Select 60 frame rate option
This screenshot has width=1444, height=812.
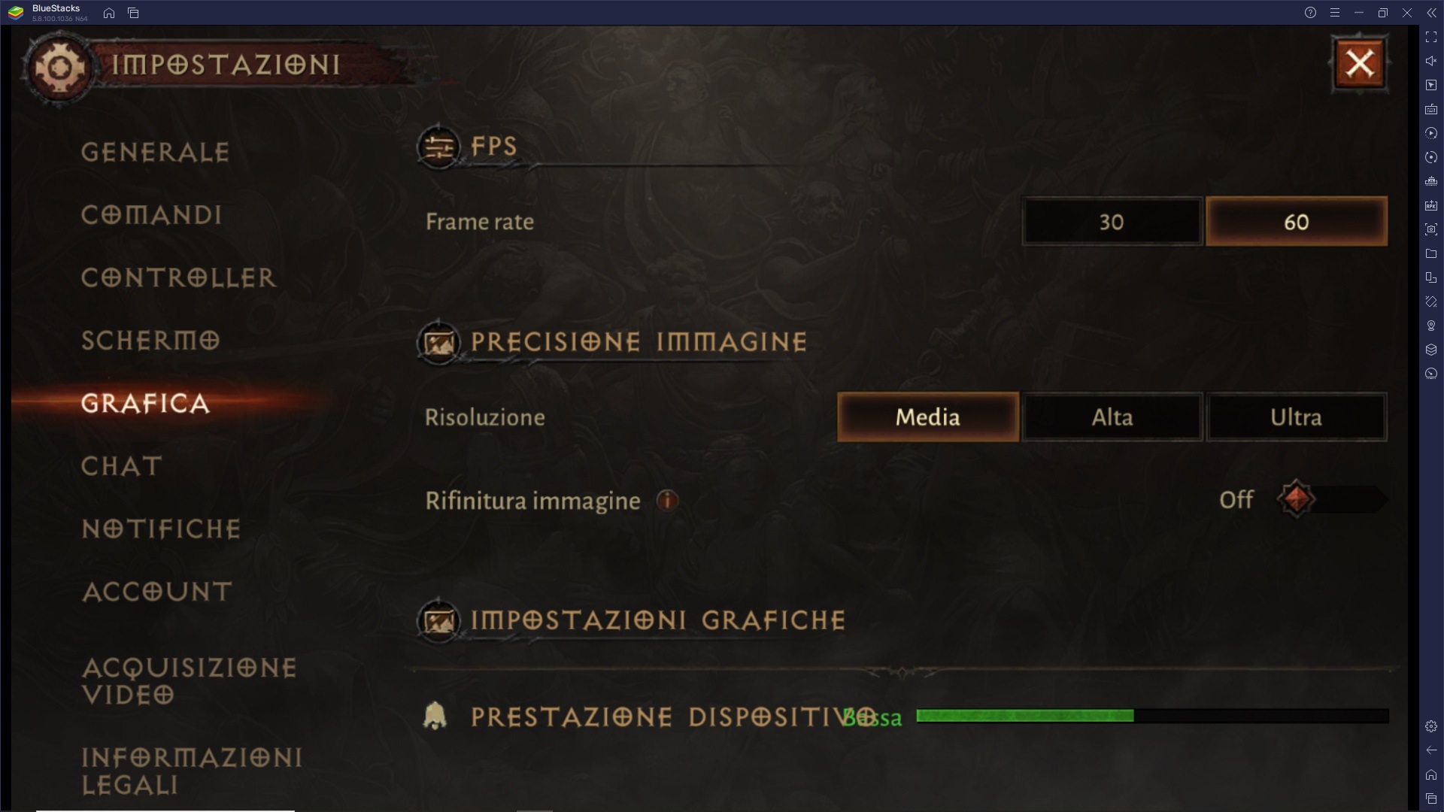click(1297, 221)
